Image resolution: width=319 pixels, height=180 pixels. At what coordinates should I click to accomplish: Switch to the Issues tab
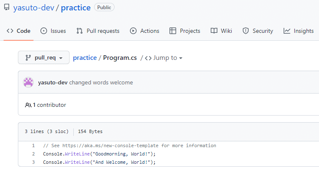58,31
